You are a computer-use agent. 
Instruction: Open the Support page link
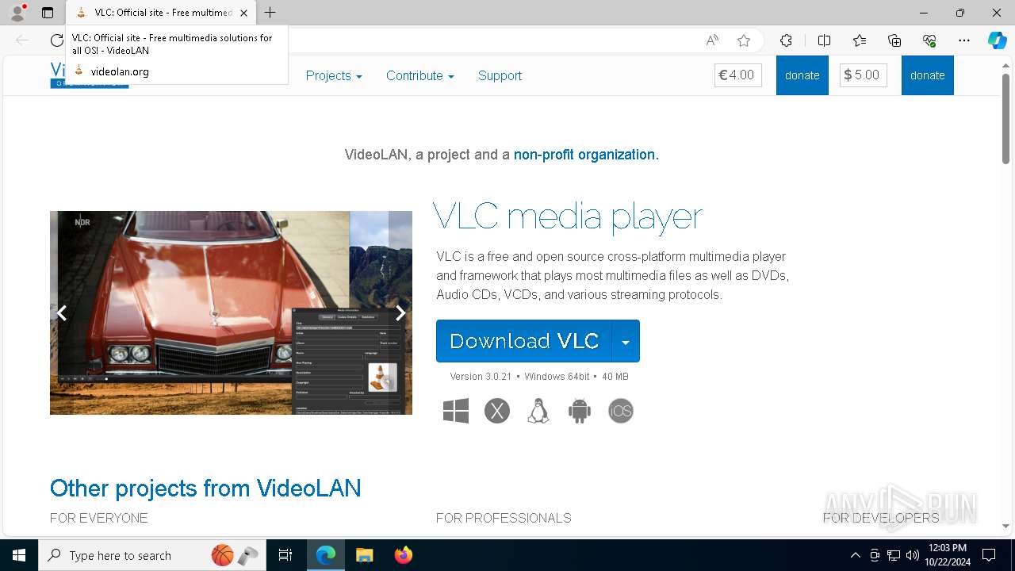pos(500,75)
